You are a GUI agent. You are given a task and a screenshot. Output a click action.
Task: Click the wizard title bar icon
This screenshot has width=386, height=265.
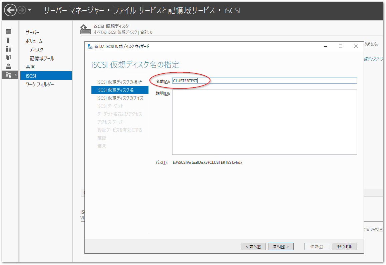coord(90,46)
